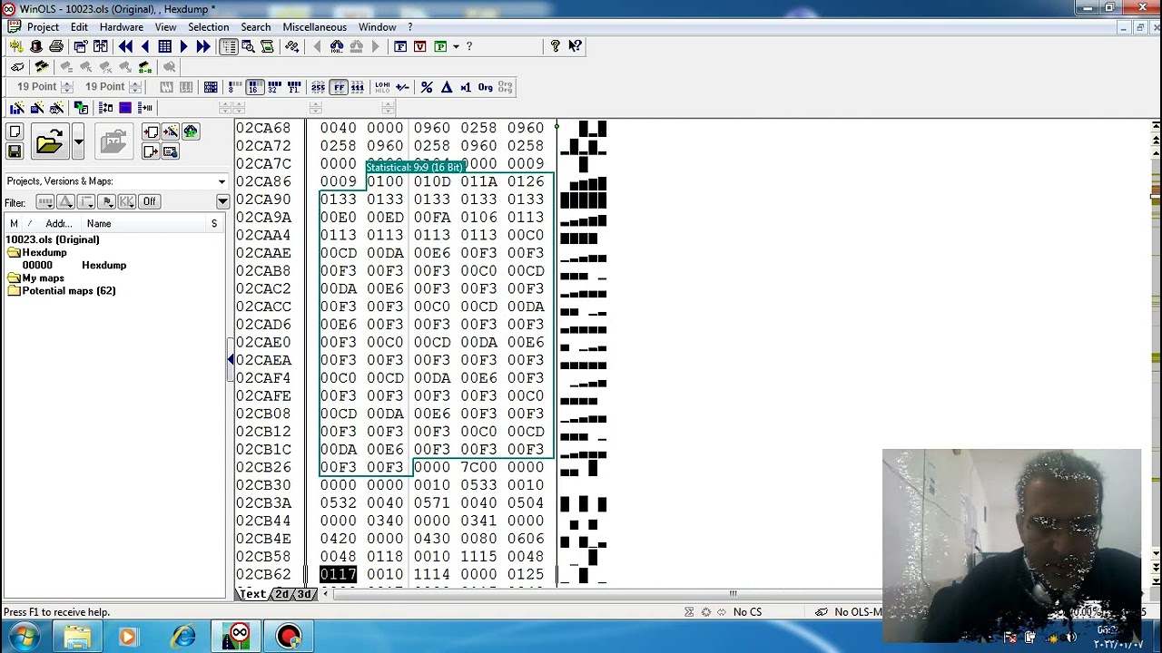Image resolution: width=1162 pixels, height=653 pixels.
Task: Click the new project blank page icon
Action: (15, 132)
